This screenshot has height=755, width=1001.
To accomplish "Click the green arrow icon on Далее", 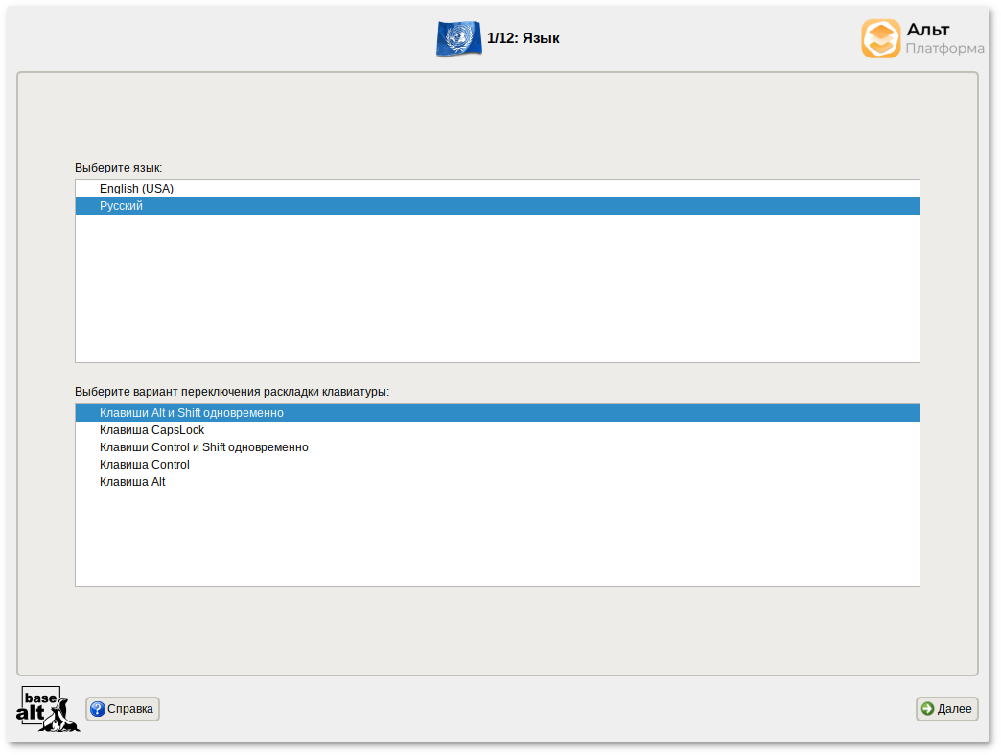I will [x=927, y=709].
